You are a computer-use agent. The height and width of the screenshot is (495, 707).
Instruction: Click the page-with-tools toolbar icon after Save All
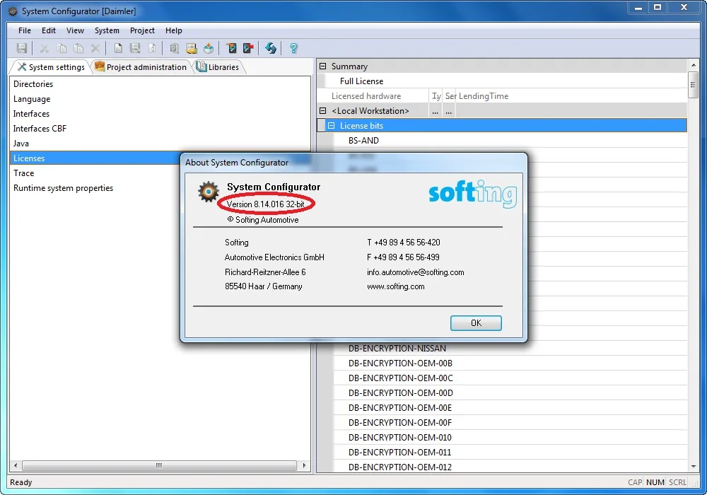click(x=152, y=48)
